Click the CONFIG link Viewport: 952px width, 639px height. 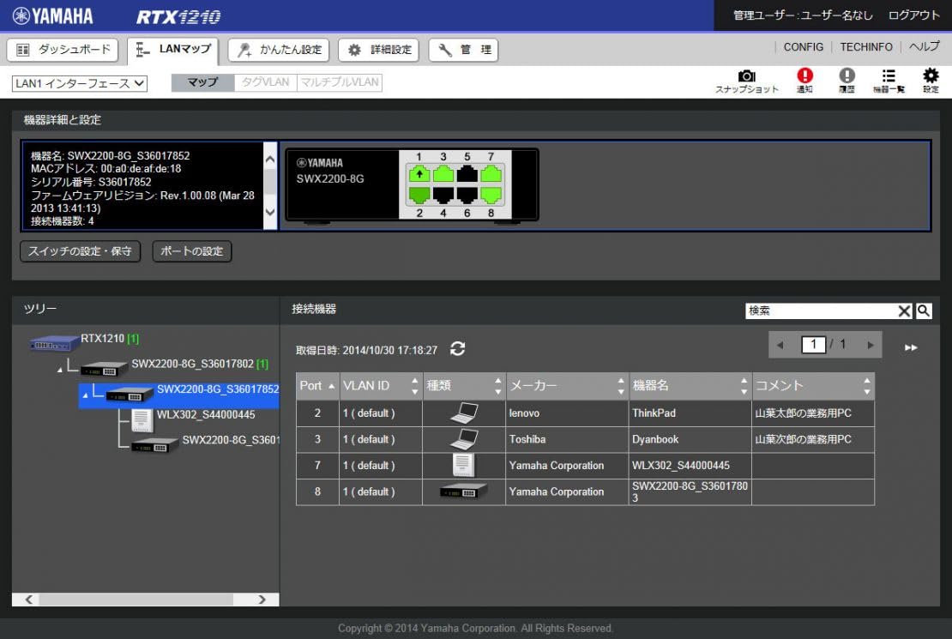tap(803, 47)
